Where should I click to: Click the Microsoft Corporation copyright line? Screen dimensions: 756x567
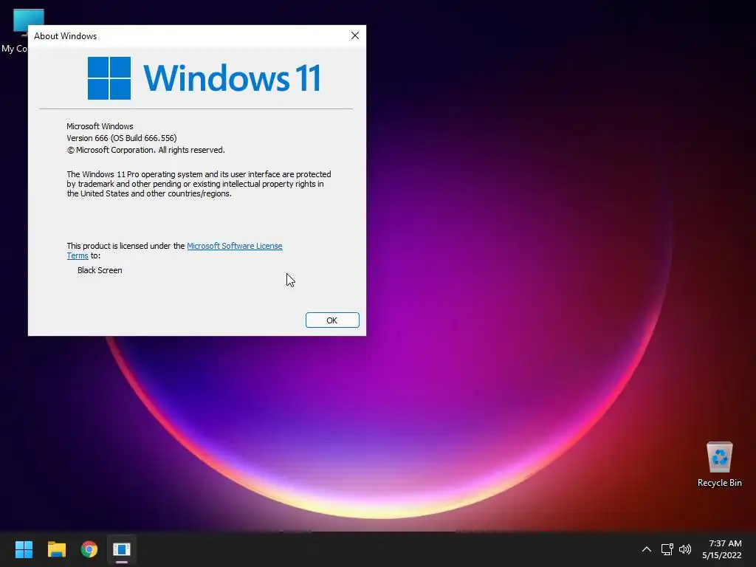pyautogui.click(x=145, y=150)
